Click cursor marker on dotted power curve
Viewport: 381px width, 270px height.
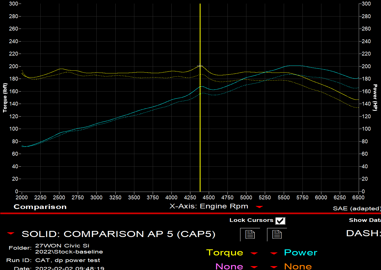point(200,94)
